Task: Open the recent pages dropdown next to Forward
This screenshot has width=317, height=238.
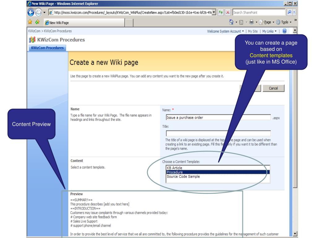Action: tap(45, 12)
